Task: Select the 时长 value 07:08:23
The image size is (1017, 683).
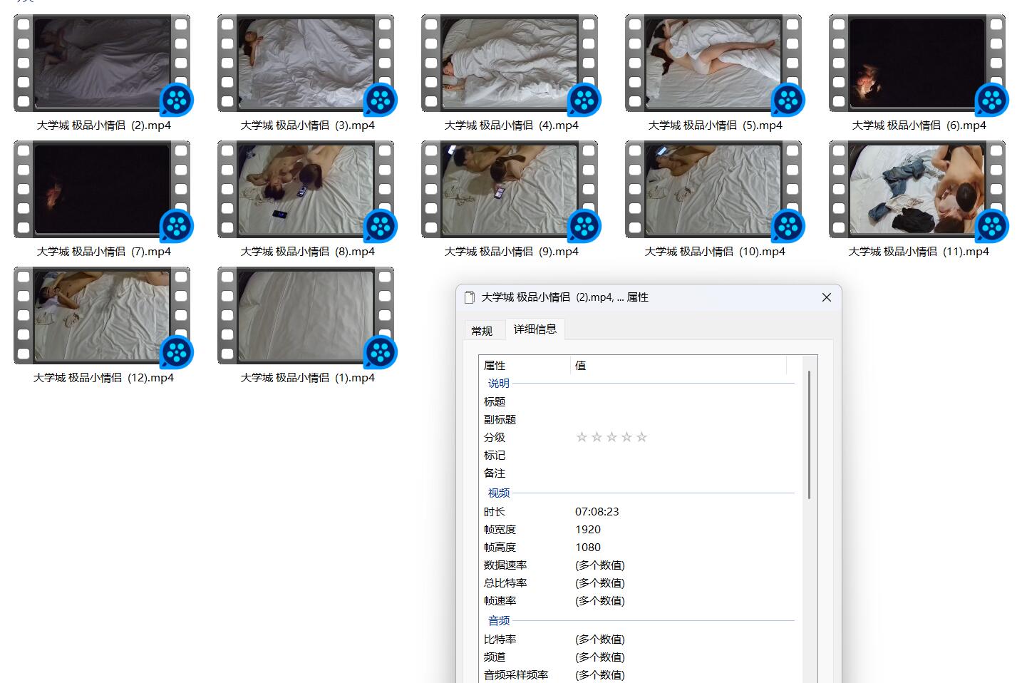Action: pos(597,512)
